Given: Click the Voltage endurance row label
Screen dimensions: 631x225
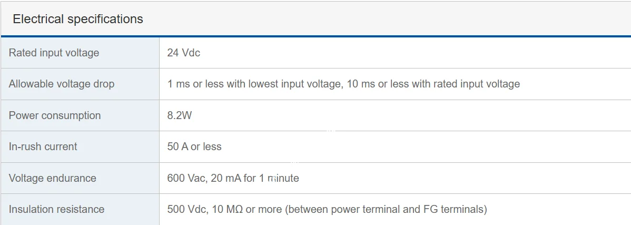Looking at the screenshot, I should tap(53, 178).
